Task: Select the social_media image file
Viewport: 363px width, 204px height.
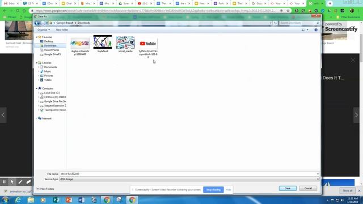Action: coord(125,44)
